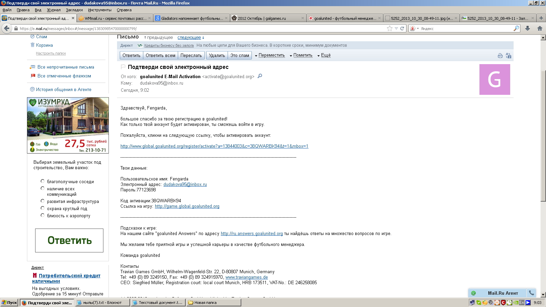
Task: Open the ru.answers.goalunited.org link
Action: tap(252, 234)
